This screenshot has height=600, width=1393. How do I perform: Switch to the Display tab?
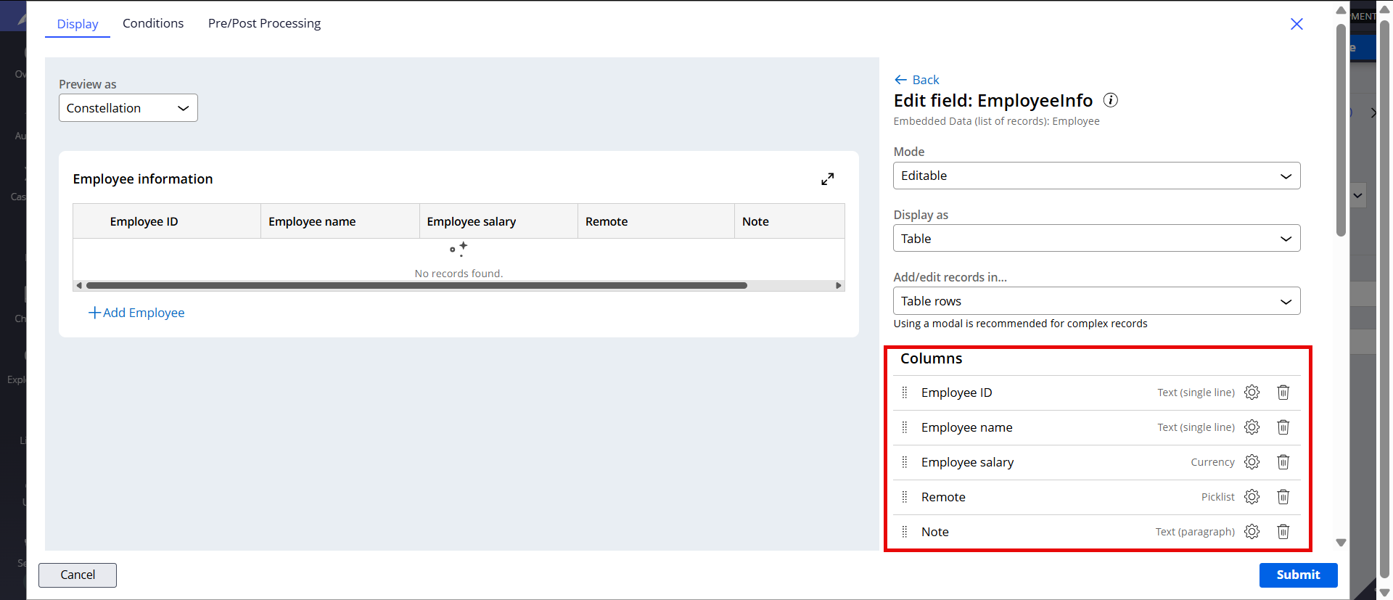(78, 24)
